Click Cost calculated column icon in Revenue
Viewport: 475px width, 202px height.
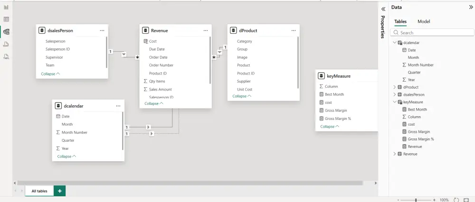coord(145,41)
